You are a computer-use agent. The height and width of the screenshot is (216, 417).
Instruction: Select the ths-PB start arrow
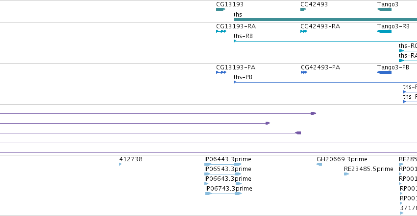(x=235, y=82)
